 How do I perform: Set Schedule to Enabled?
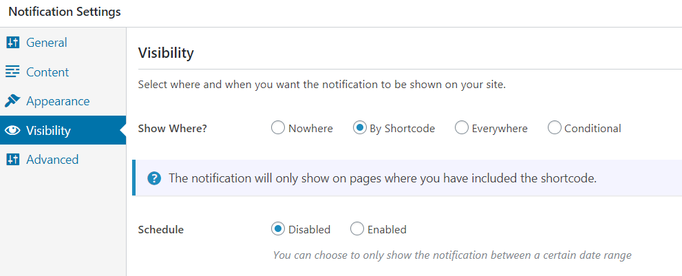[x=356, y=229]
